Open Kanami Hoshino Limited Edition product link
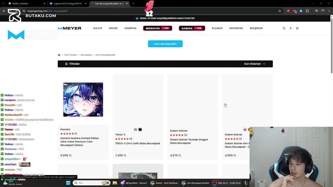 pos(80,142)
